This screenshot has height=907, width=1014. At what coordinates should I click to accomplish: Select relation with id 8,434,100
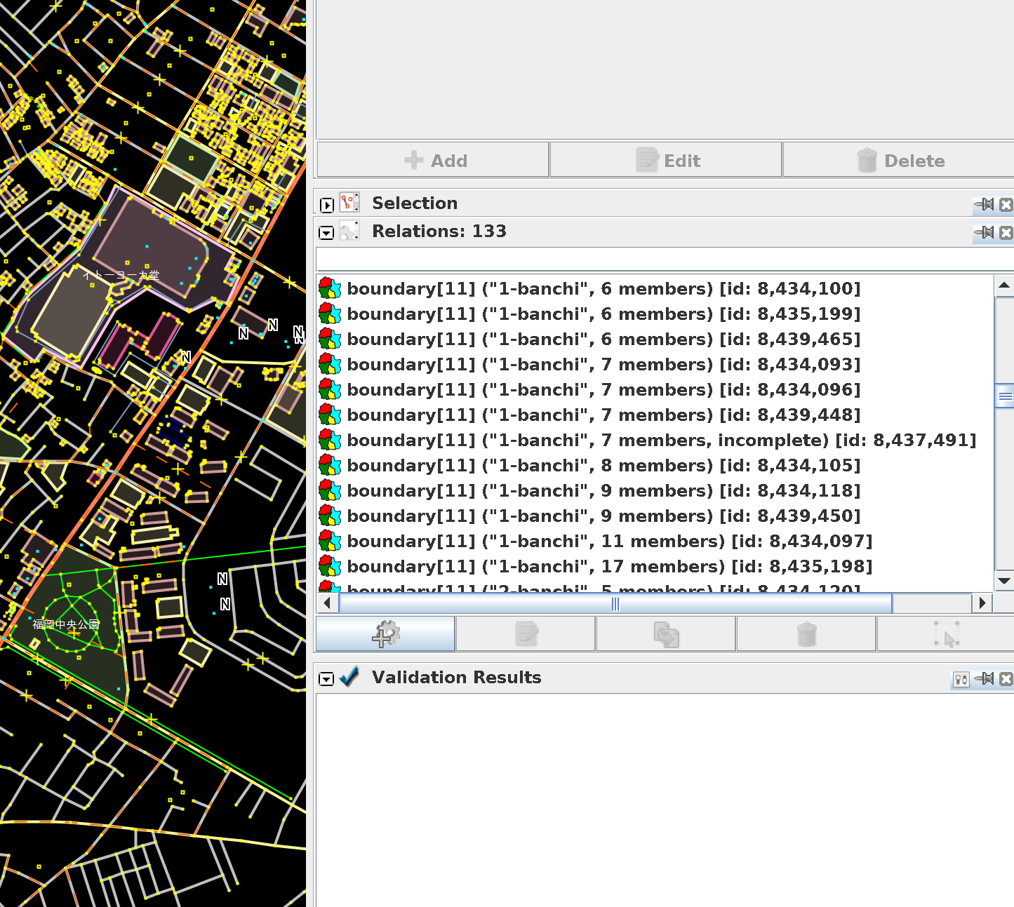point(603,289)
